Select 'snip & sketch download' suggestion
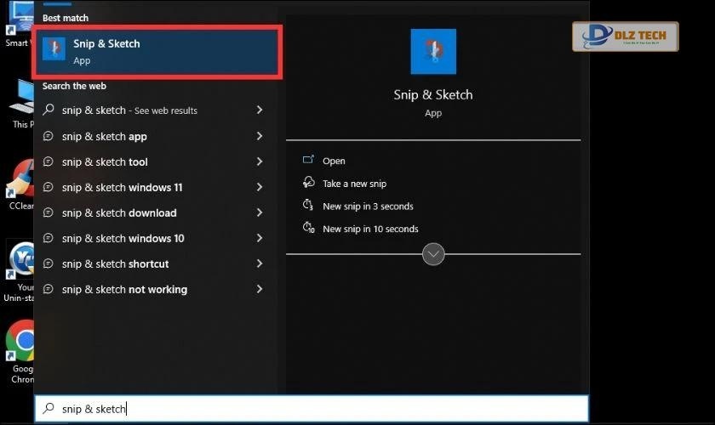715x425 pixels. (119, 212)
